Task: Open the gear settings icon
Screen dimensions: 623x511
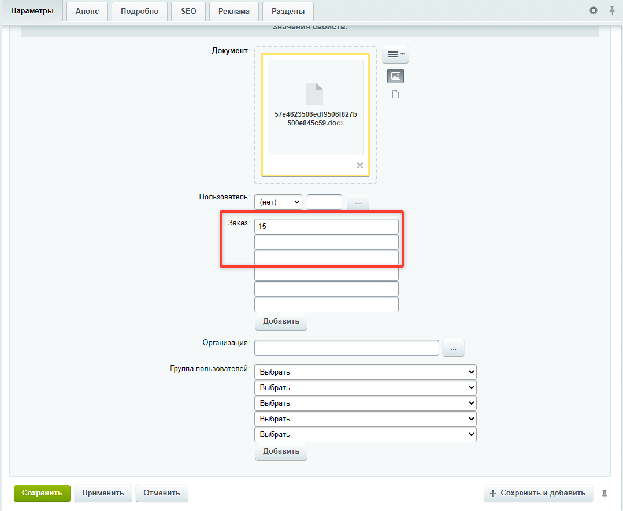Action: click(x=593, y=11)
